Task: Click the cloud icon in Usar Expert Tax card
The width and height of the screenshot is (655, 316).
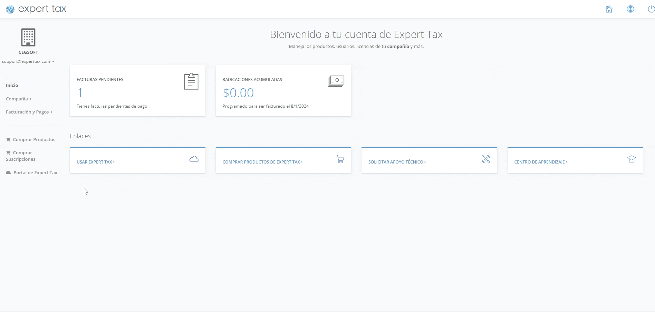Action: pyautogui.click(x=194, y=159)
